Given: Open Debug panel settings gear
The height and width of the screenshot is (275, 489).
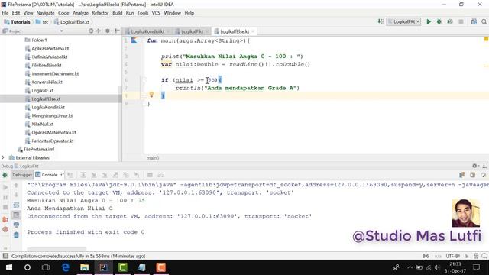Looking at the screenshot, I should [474, 166].
